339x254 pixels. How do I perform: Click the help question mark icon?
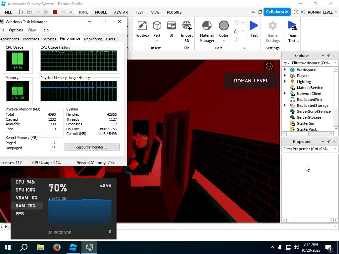[296, 12]
